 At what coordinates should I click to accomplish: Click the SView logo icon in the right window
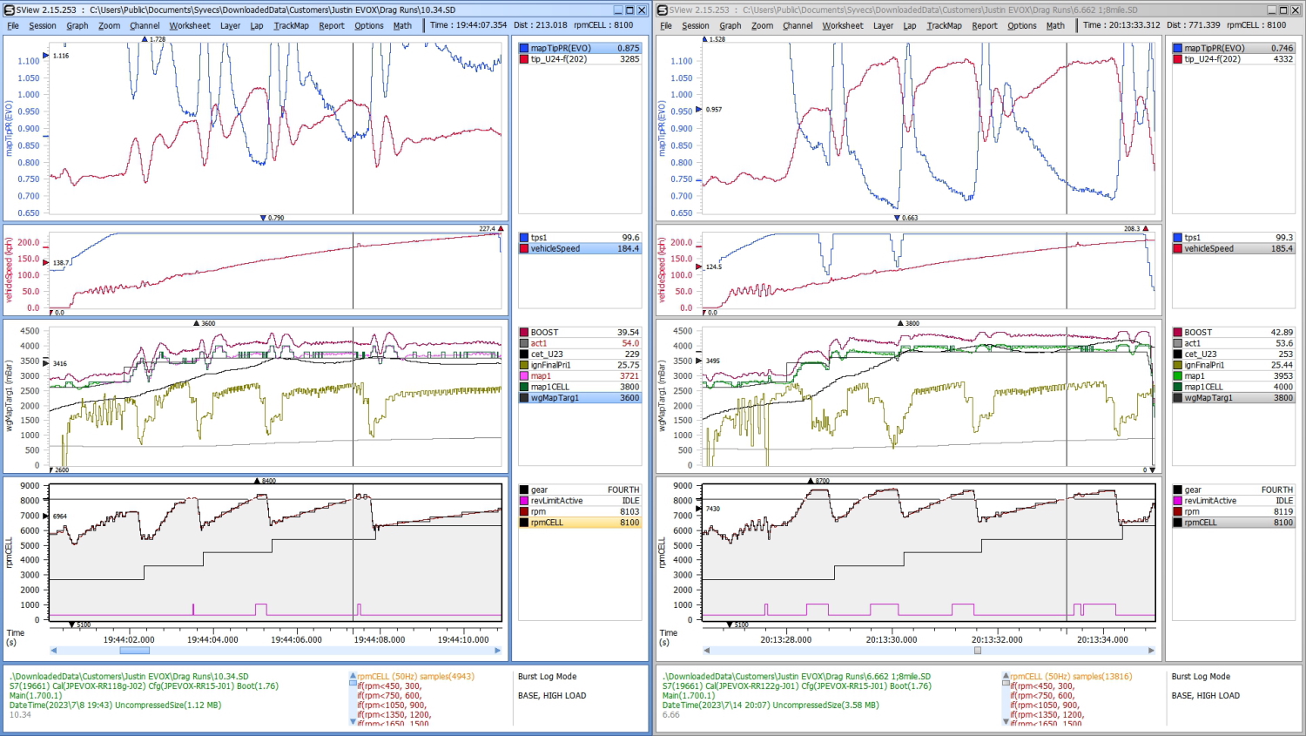[663, 10]
